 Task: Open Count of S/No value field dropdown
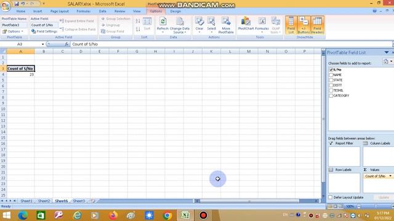(390, 176)
